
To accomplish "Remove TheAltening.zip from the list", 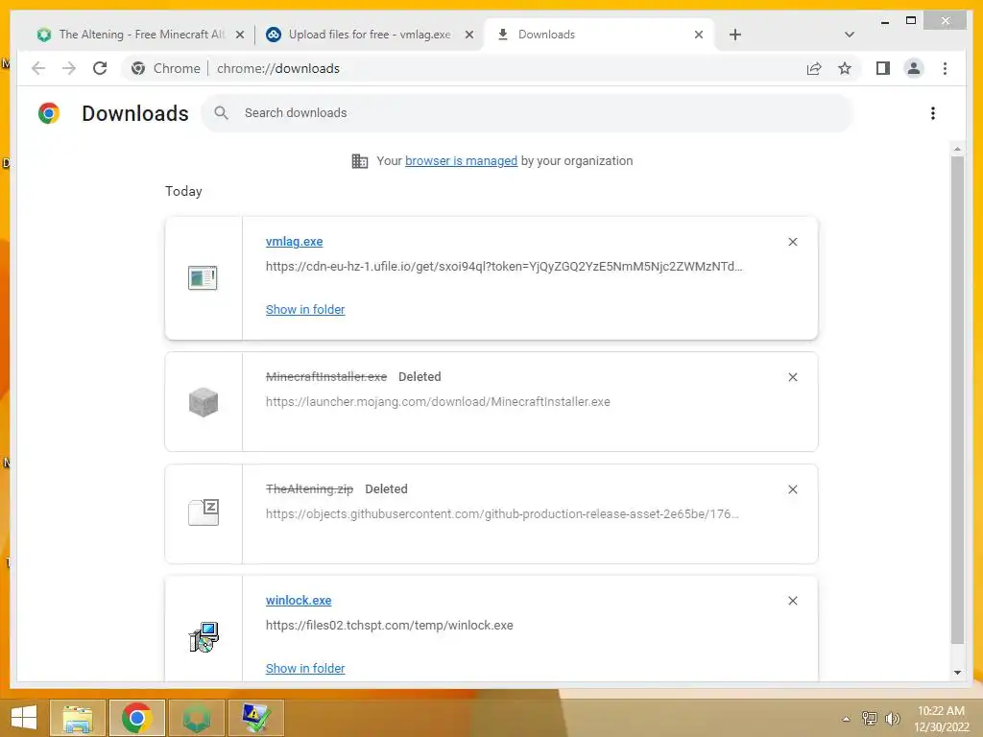I will [x=792, y=489].
